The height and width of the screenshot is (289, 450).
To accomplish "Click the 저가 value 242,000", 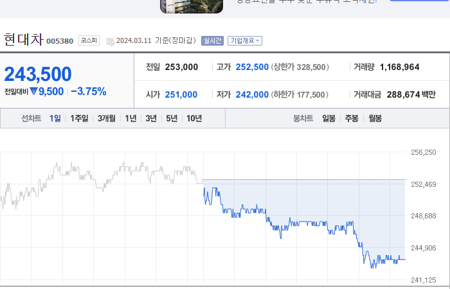I will [x=252, y=94].
